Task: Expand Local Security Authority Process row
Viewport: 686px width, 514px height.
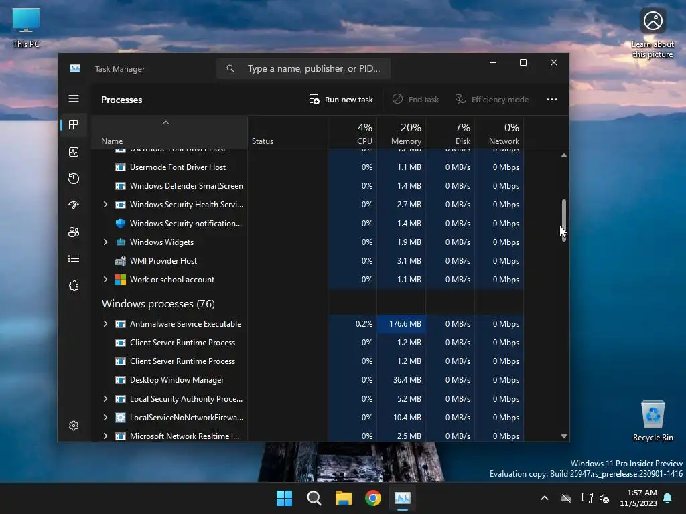Action: [x=105, y=399]
